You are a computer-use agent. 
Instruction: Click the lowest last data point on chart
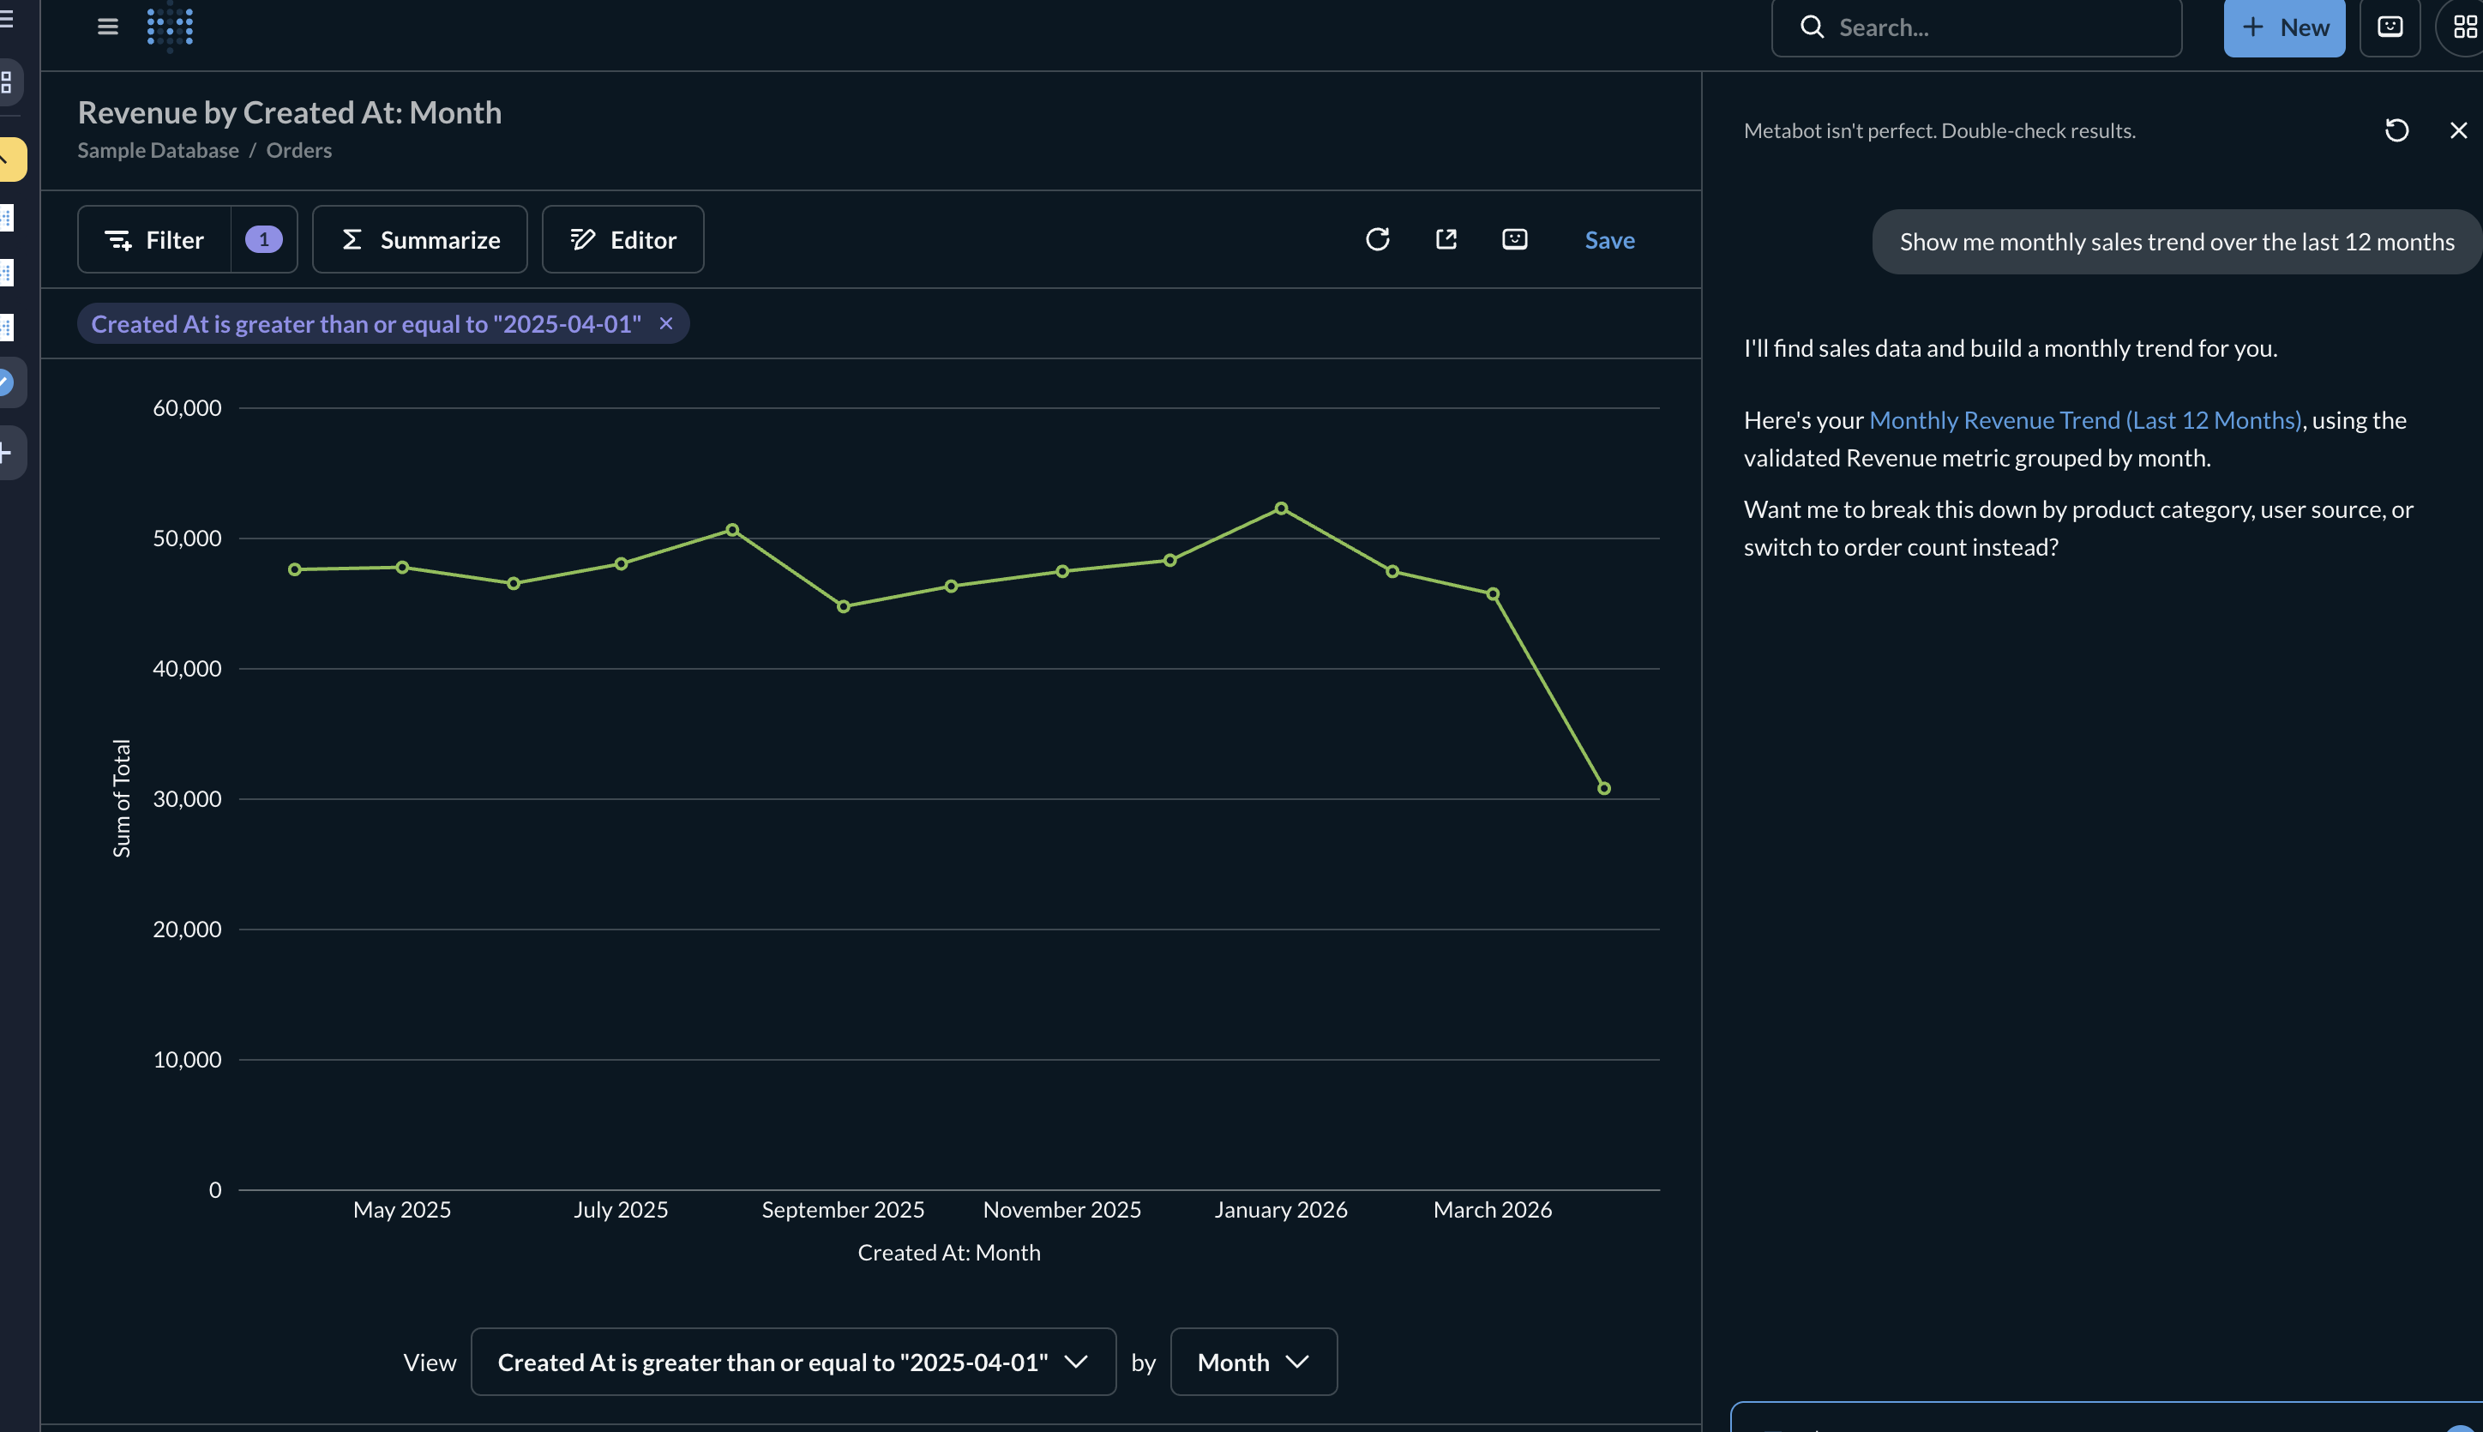point(1604,788)
